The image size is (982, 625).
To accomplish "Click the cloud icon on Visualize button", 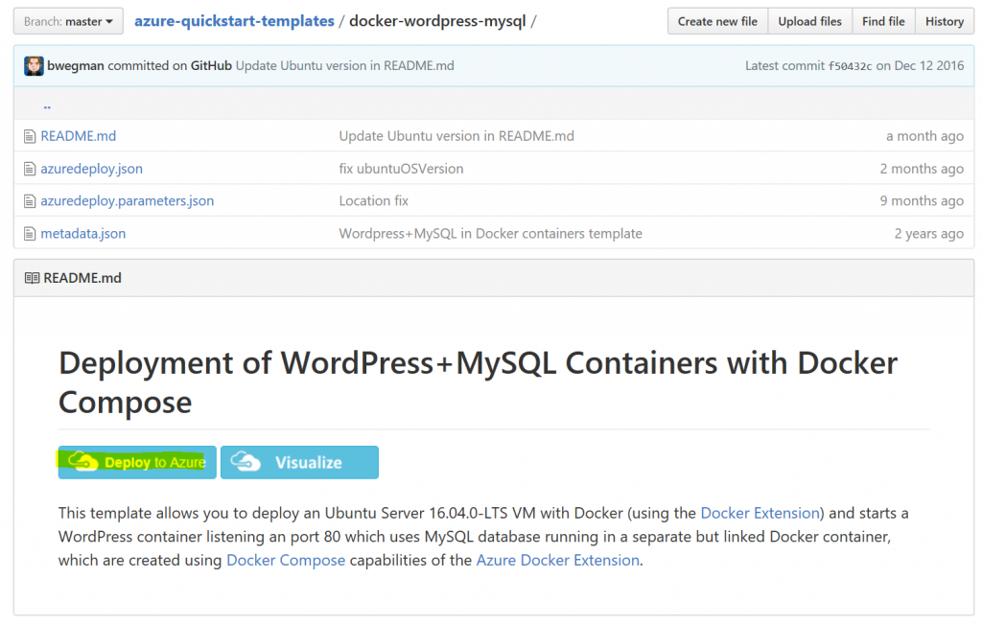I will (245, 461).
